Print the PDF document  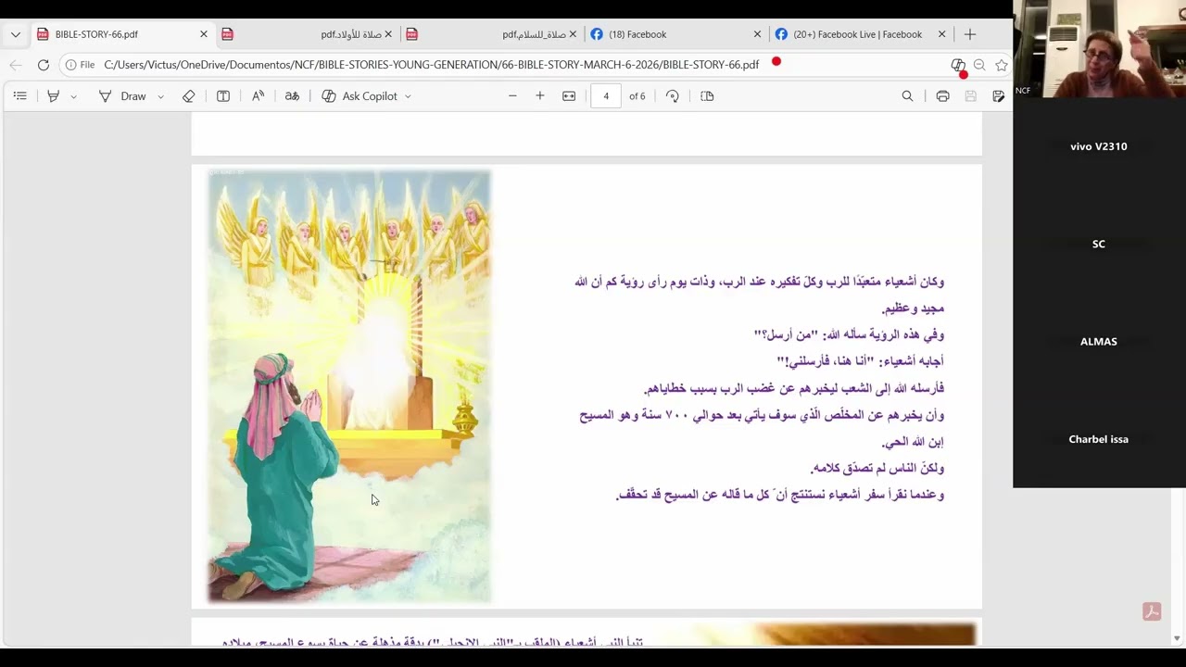click(942, 96)
